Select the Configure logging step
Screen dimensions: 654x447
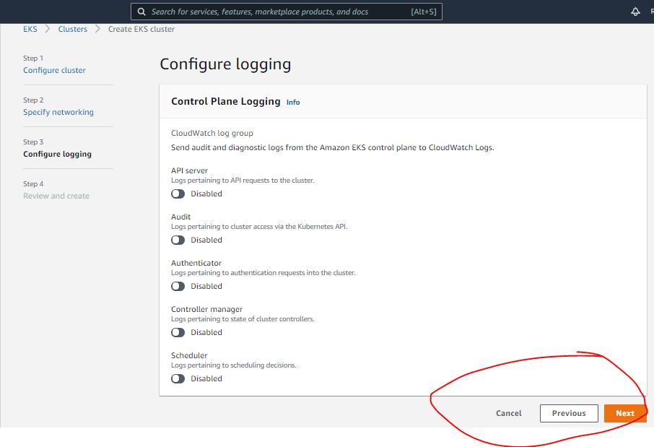(x=57, y=154)
